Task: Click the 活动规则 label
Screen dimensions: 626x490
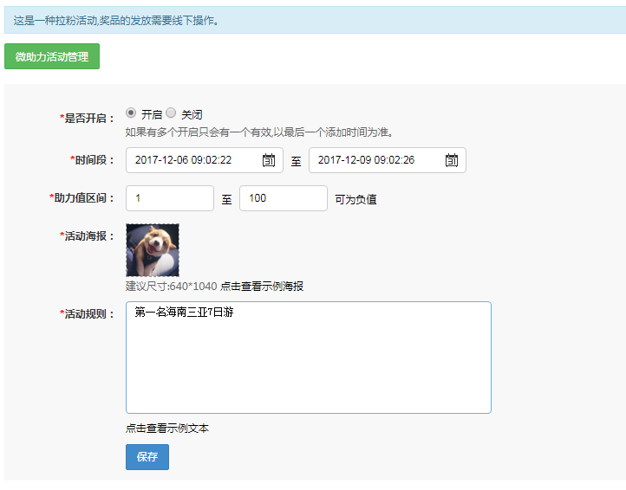Action: [x=87, y=314]
